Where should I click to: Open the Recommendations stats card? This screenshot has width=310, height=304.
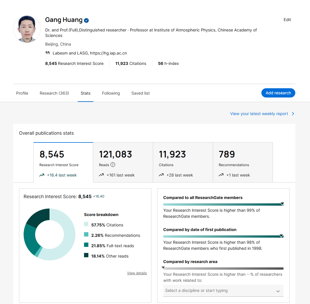point(243,162)
